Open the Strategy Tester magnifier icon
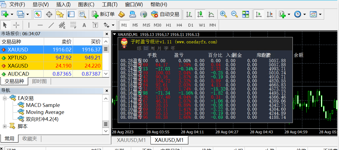 pos(82,14)
